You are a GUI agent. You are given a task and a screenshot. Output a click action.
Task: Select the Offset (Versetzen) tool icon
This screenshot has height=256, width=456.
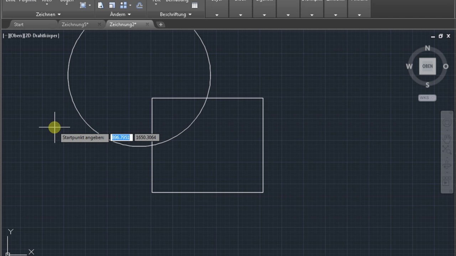[x=140, y=5]
